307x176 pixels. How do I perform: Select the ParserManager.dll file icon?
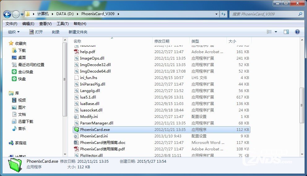tap(76, 123)
